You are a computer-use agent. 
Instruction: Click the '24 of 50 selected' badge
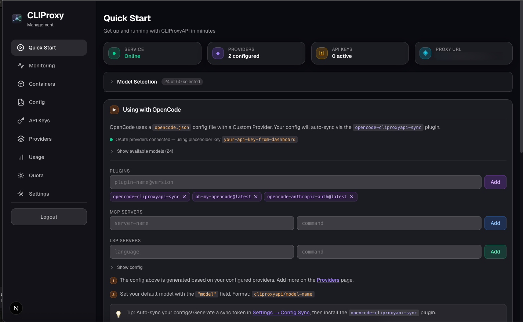pos(182,82)
